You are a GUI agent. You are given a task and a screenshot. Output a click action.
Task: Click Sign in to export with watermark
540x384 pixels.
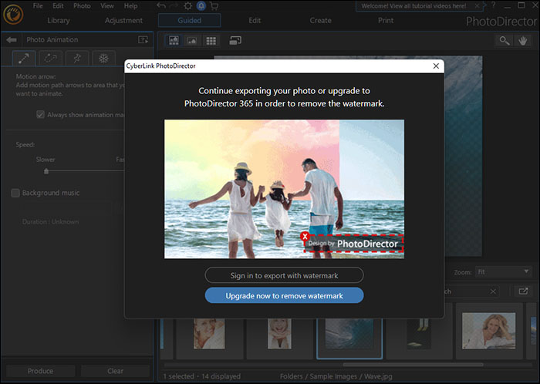pyautogui.click(x=284, y=275)
